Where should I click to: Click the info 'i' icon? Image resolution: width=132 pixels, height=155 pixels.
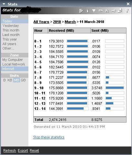point(88,11)
